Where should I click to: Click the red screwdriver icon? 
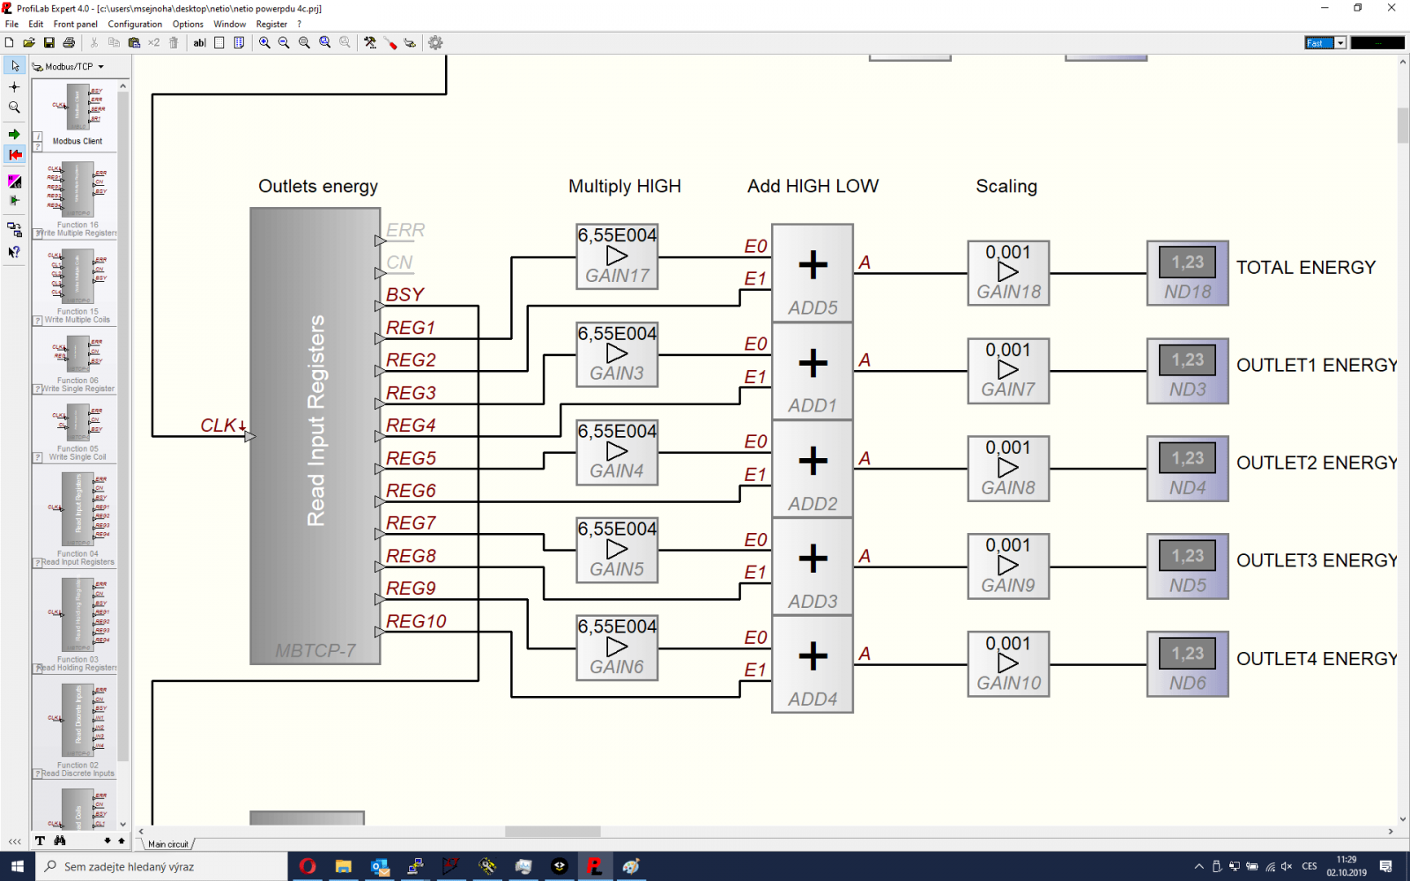click(x=390, y=42)
